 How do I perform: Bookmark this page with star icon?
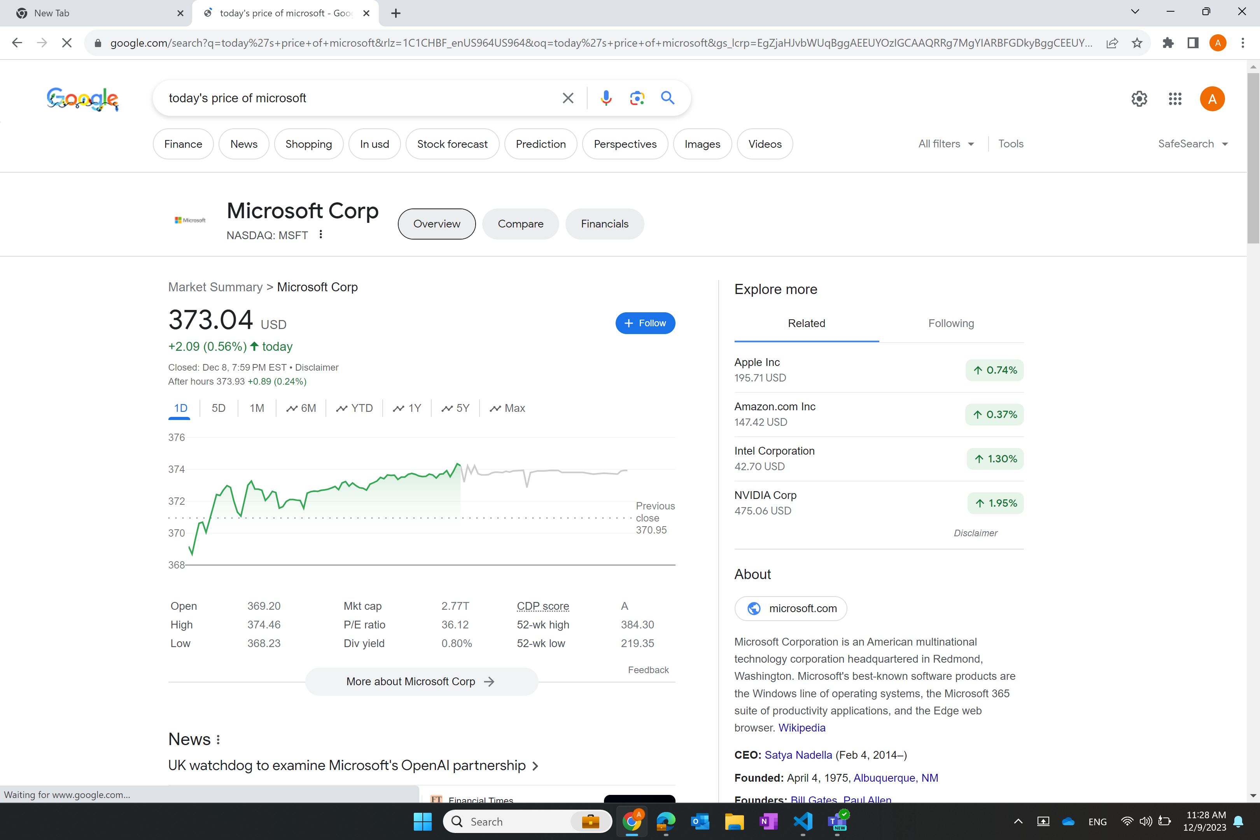1137,43
